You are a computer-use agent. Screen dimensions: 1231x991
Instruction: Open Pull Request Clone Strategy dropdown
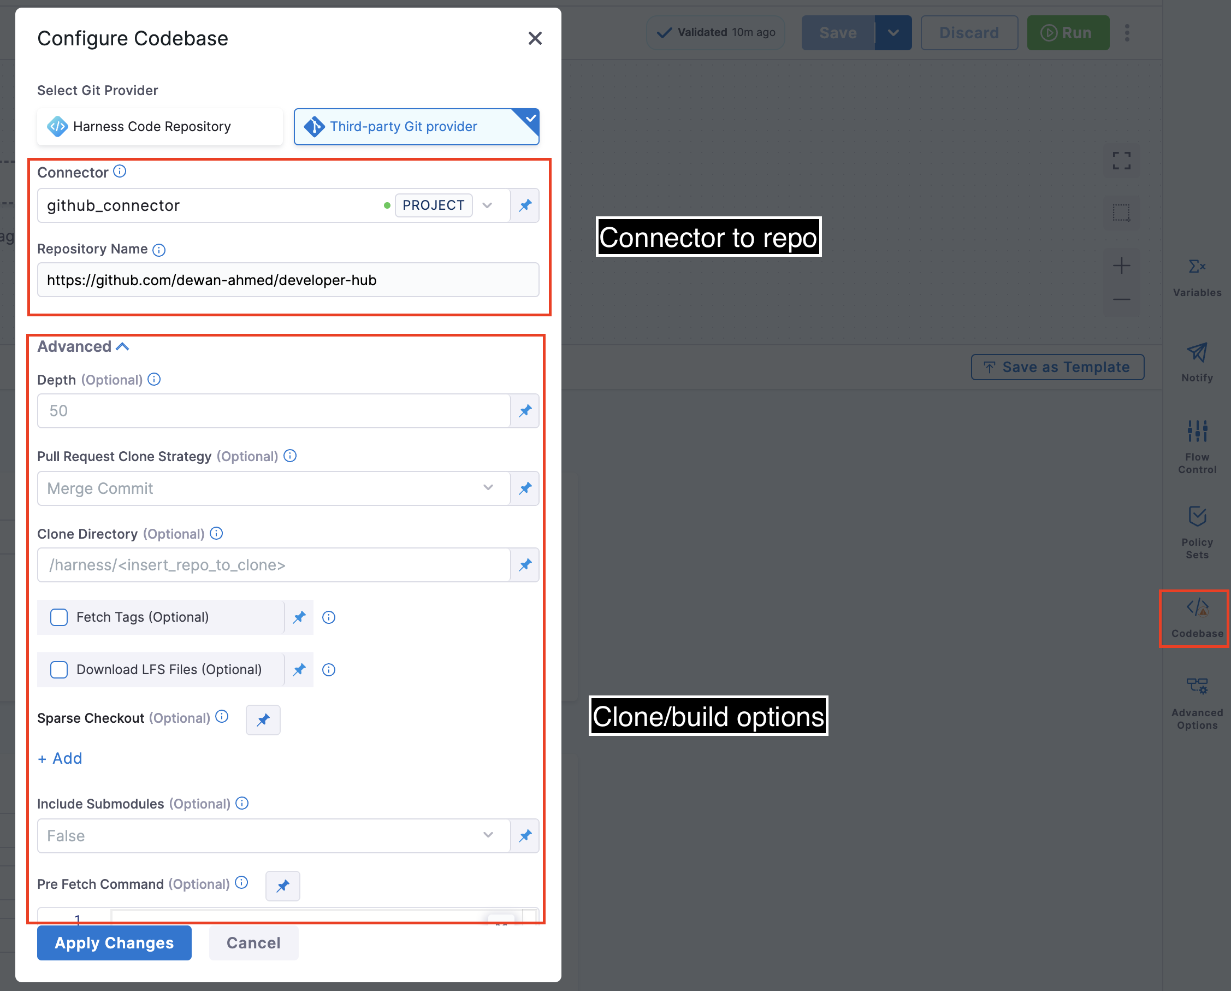pos(273,488)
